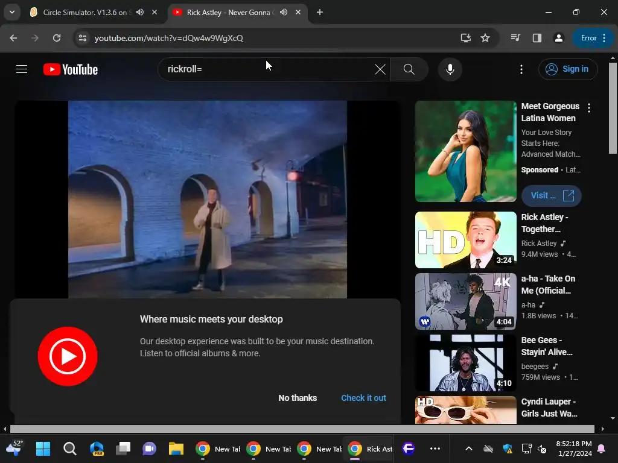
Task: Open the notification bell in the taskbar
Action: point(602,449)
